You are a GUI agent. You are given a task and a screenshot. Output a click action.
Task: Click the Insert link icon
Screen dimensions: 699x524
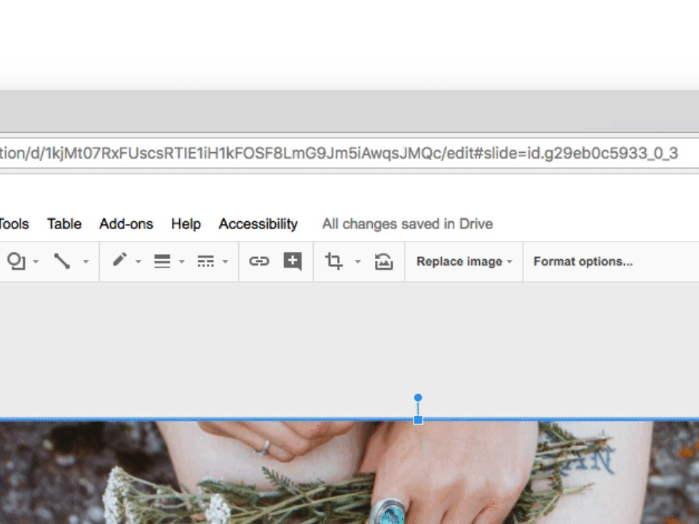pyautogui.click(x=259, y=261)
